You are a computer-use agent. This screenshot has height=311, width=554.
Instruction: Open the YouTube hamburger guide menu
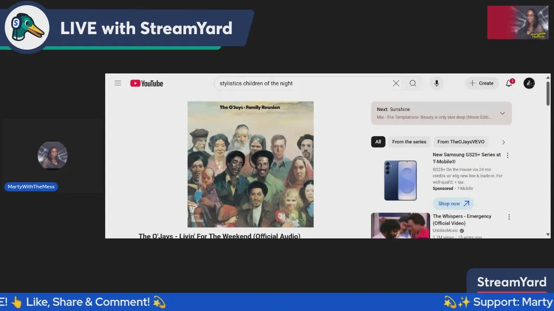point(118,83)
